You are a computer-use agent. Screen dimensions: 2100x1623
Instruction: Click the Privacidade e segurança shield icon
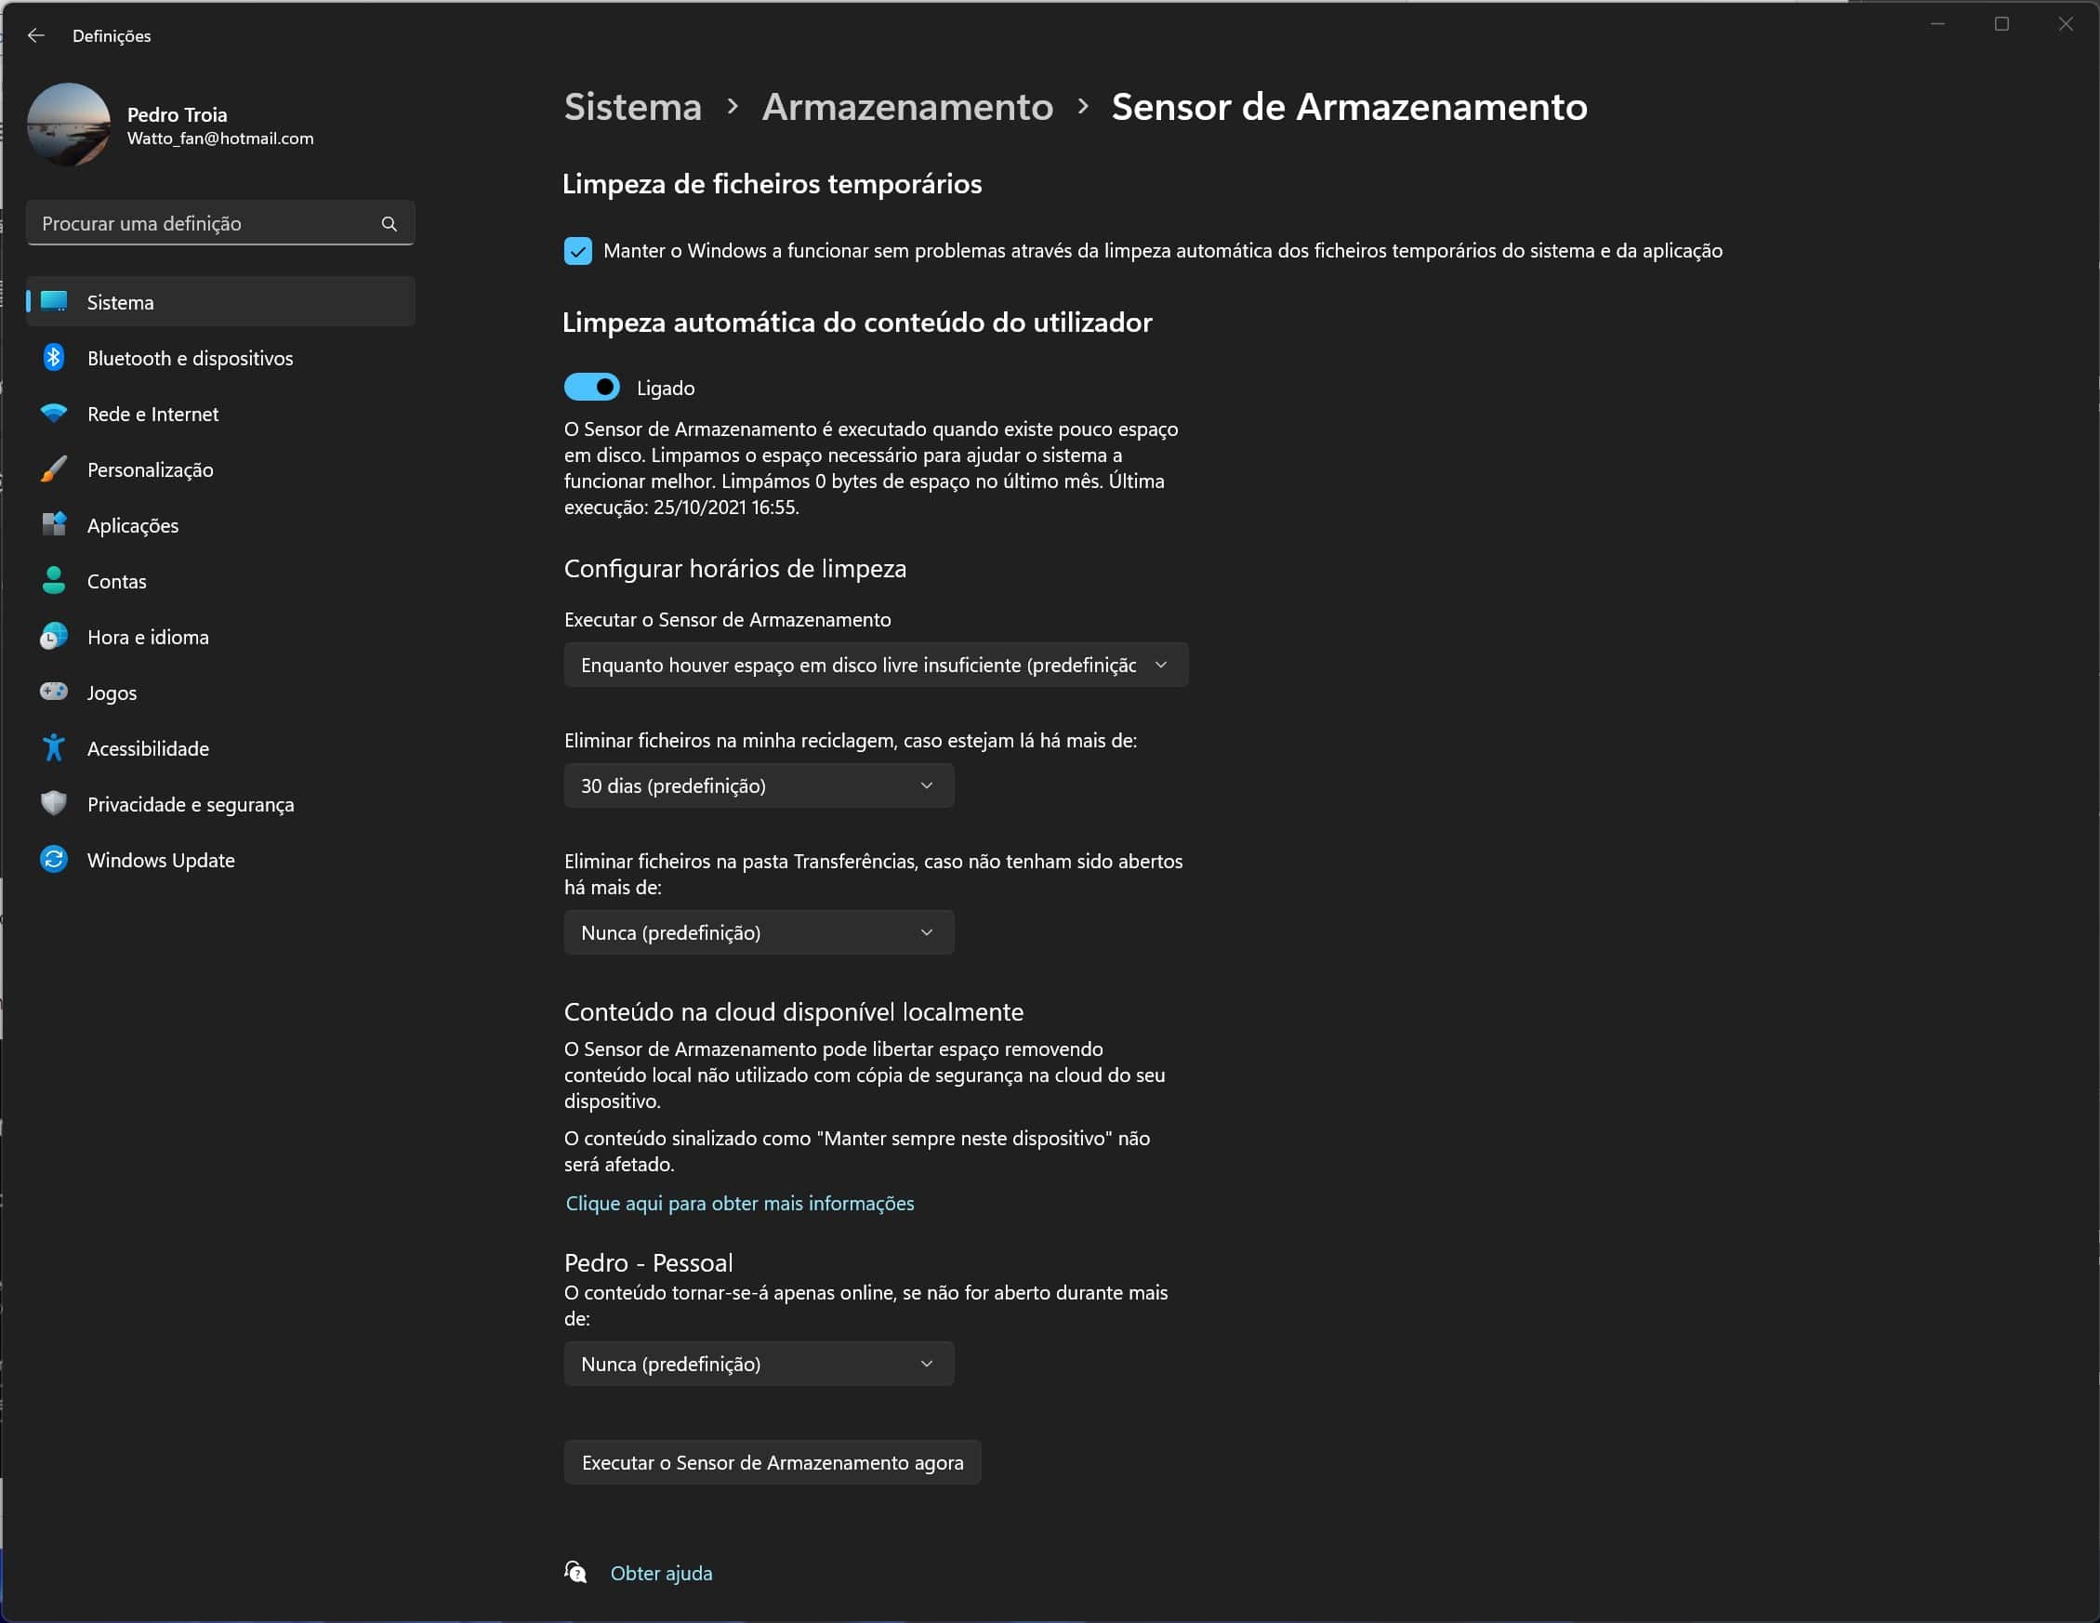coord(54,804)
